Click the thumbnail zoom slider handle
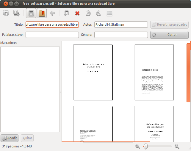The width and height of the screenshot is (191, 151). 145,146
